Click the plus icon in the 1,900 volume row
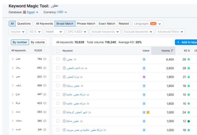 (x=64, y=77)
